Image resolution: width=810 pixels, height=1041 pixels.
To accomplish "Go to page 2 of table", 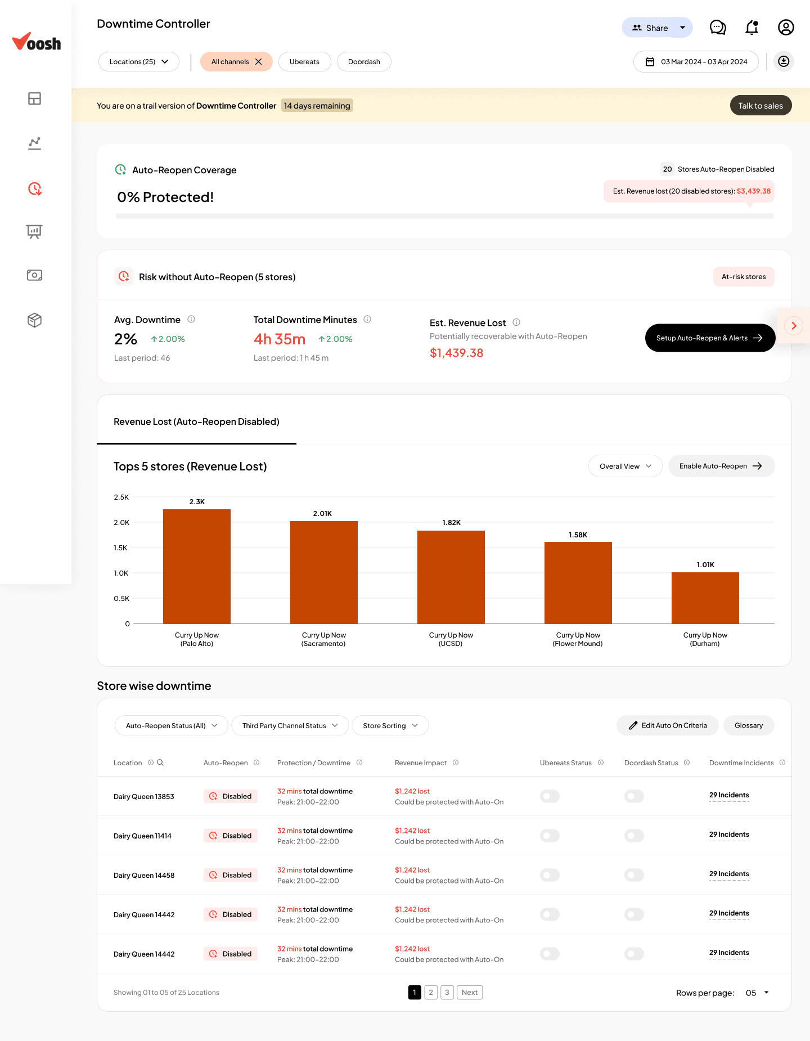I will coord(431,993).
